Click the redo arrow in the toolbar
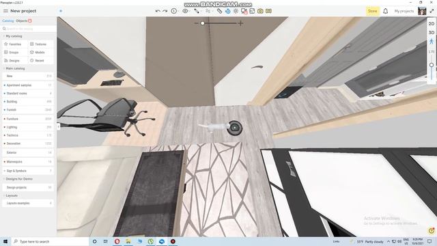This screenshot has width=437, height=246. click(x=165, y=11)
